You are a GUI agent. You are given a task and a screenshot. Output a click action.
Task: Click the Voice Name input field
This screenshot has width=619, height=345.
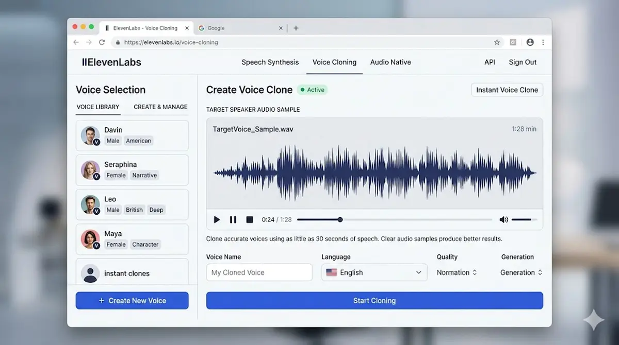click(259, 272)
